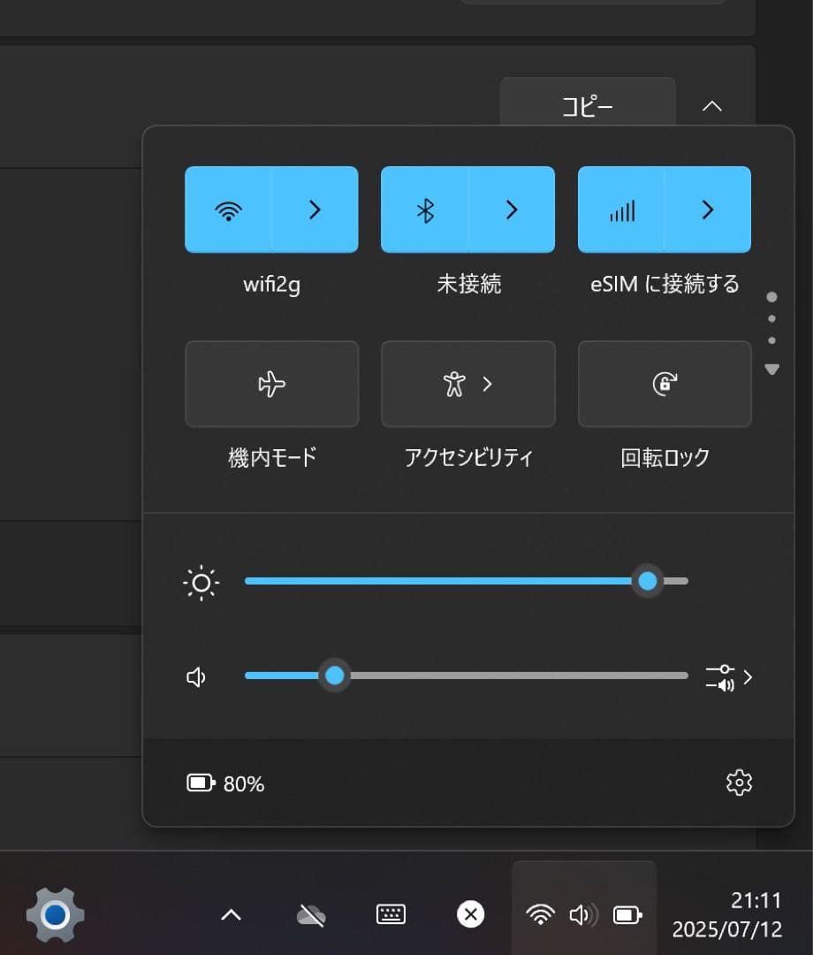
Task: Open audio output device selector
Action: point(730,676)
